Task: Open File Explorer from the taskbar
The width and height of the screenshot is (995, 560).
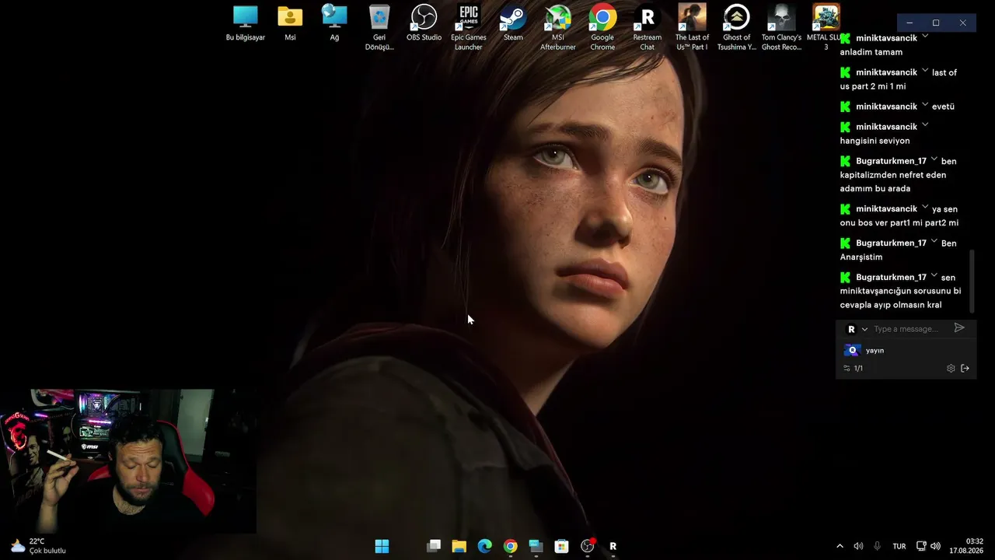Action: coord(459,546)
